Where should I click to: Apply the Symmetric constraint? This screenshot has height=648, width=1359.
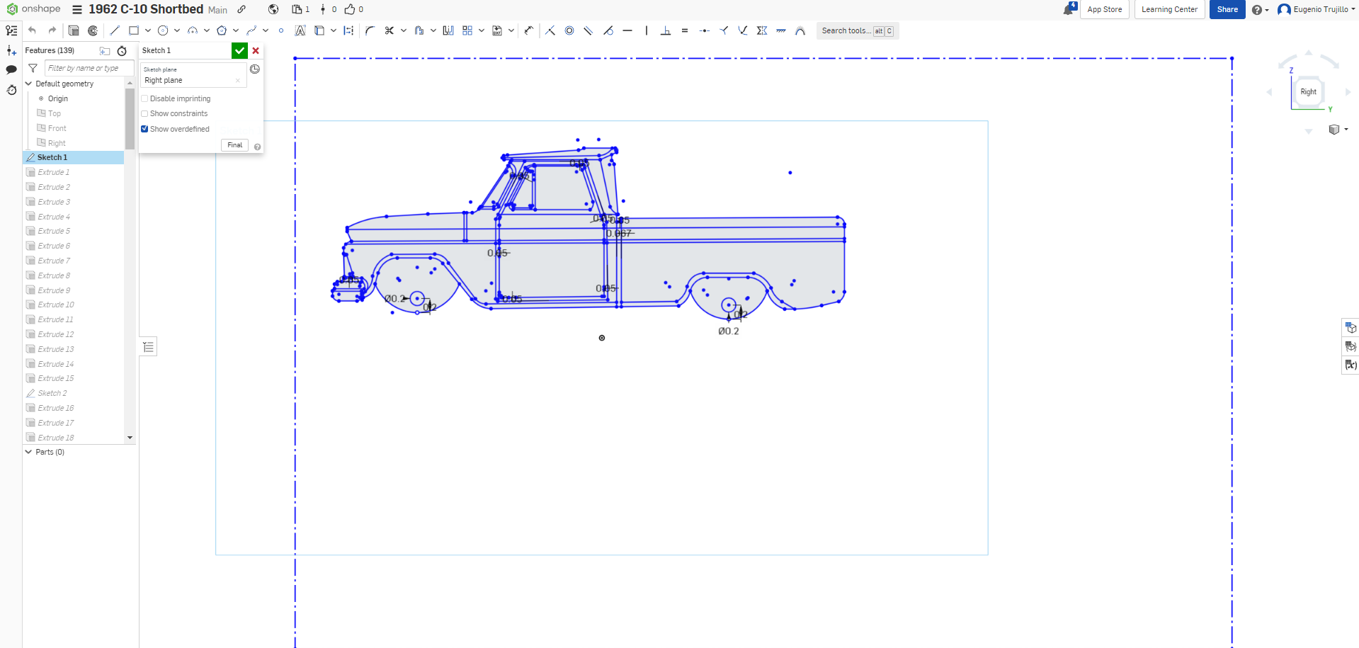[x=762, y=30]
